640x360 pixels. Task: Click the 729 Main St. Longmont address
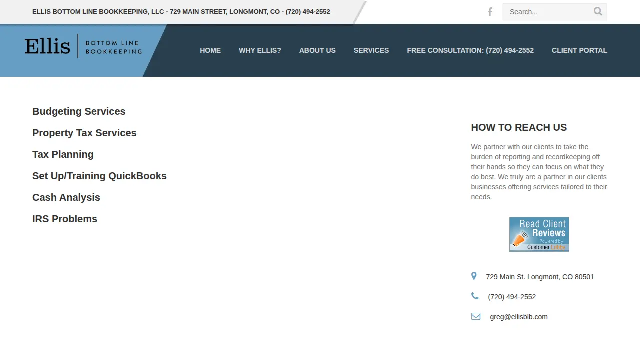pyautogui.click(x=540, y=277)
